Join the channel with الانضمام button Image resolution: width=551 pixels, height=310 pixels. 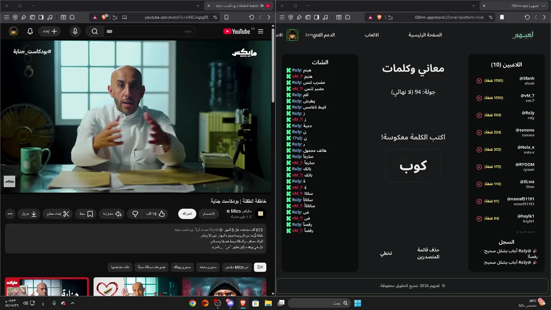click(x=209, y=214)
